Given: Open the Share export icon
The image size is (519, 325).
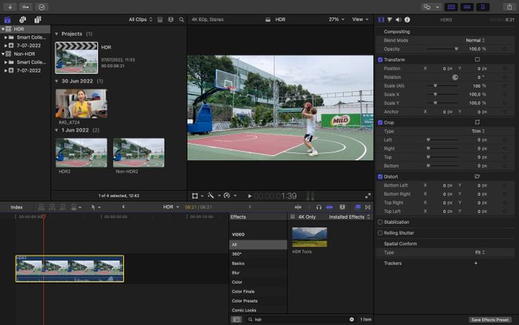Looking at the screenshot, I should coord(509,7).
